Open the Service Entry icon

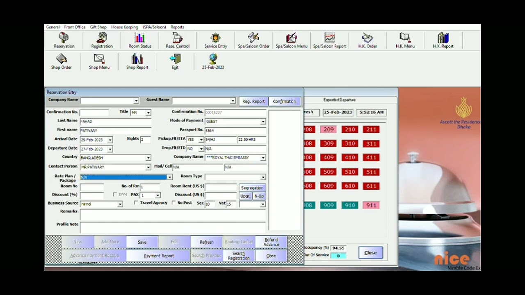(216, 41)
